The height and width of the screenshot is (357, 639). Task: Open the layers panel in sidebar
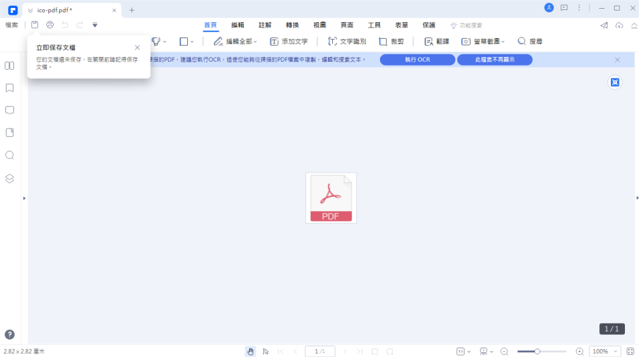pyautogui.click(x=9, y=178)
